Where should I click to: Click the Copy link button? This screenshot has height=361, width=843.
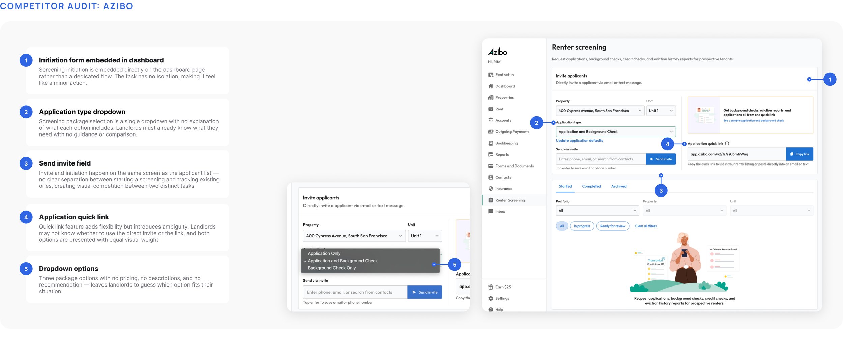tap(800, 154)
